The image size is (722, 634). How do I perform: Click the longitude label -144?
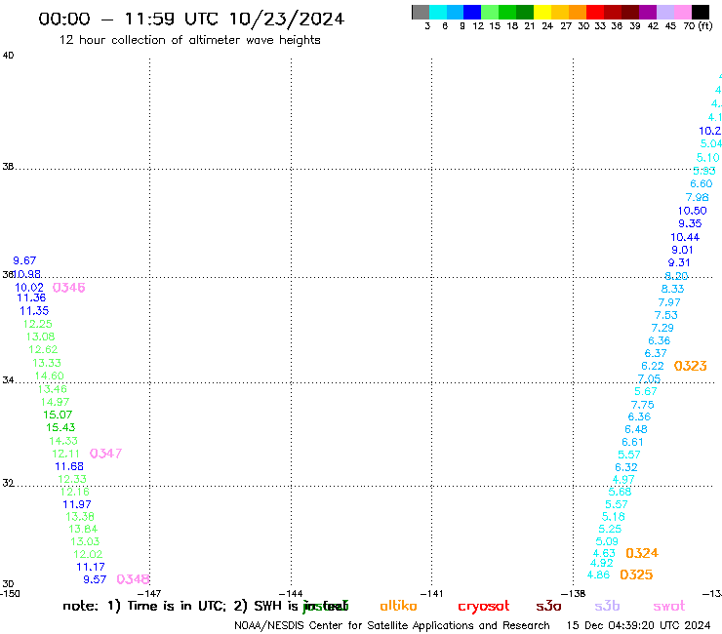pos(291,594)
